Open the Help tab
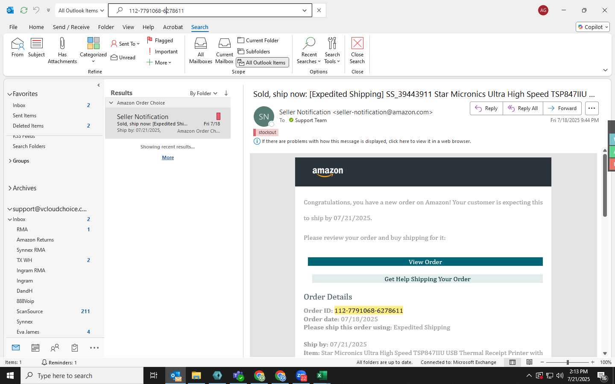Image resolution: width=615 pixels, height=384 pixels. 148,27
